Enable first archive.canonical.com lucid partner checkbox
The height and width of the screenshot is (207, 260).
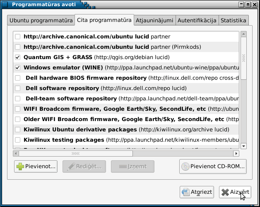pos(17,37)
